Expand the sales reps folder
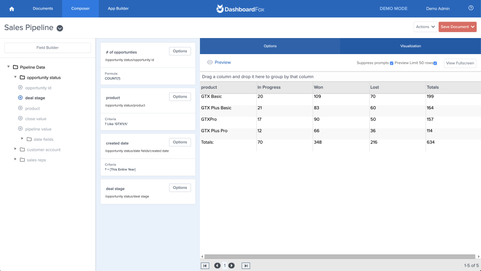 (x=16, y=160)
